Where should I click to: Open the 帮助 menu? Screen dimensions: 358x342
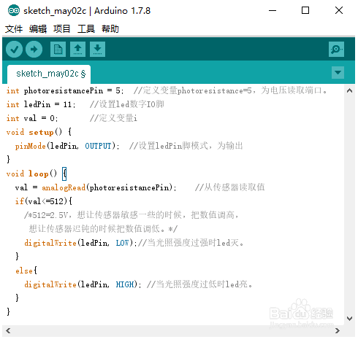pyautogui.click(x=110, y=29)
